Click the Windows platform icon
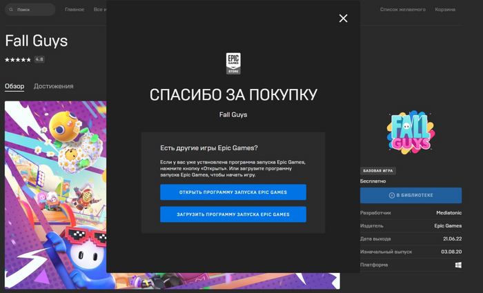Viewport: 483px width, 293px height. point(458,265)
